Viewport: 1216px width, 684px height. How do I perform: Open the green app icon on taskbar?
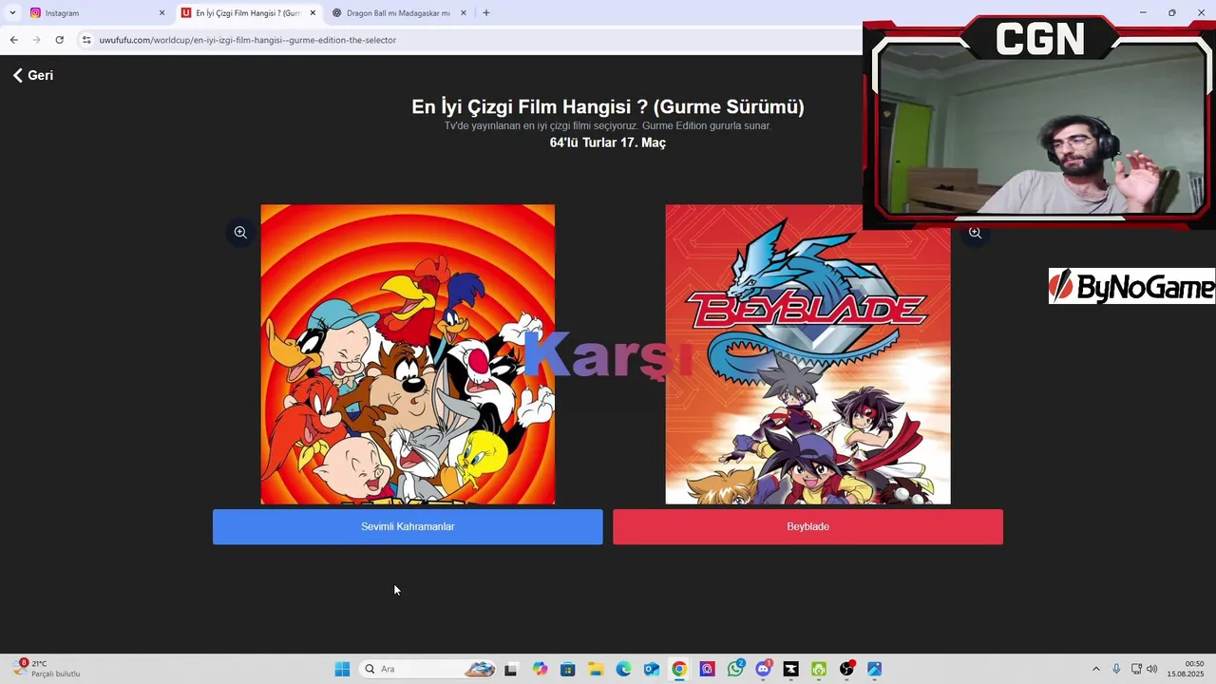819,669
